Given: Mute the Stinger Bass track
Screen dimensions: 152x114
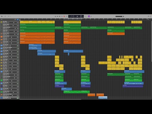Looking at the screenshot, I should [3, 31].
